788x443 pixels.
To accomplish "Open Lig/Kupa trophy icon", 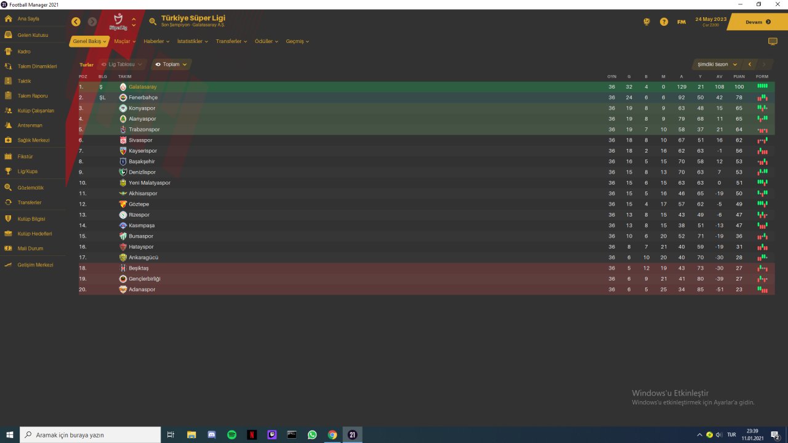I will (x=8, y=171).
